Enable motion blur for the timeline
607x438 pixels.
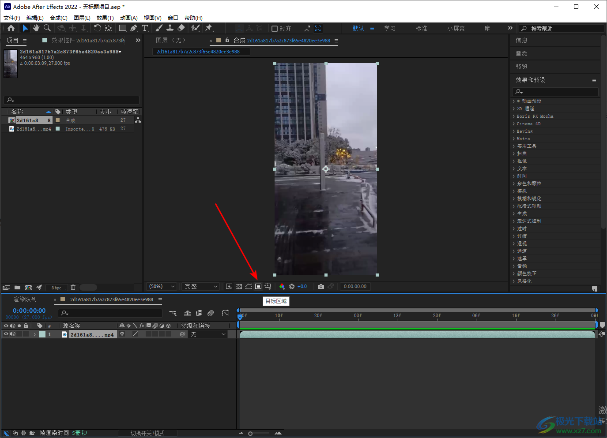click(211, 313)
